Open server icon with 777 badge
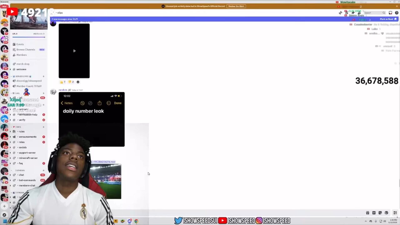This screenshot has width=400, height=225. click(x=4, y=162)
